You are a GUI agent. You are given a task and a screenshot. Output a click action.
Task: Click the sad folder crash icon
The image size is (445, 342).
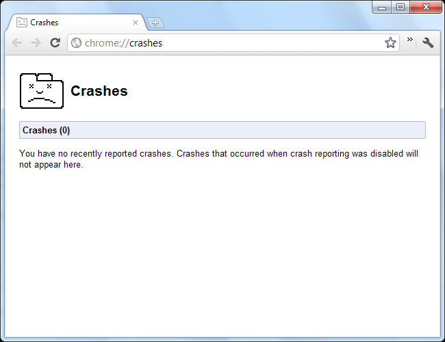42,91
